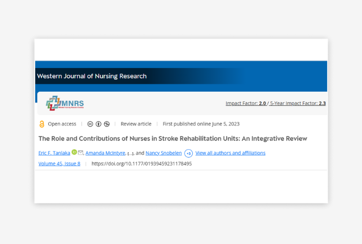Open author Amanda McIntyre link
362x244 pixels.
tap(105, 153)
